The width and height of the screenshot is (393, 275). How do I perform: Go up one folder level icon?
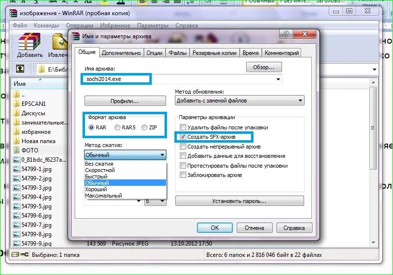pos(20,69)
